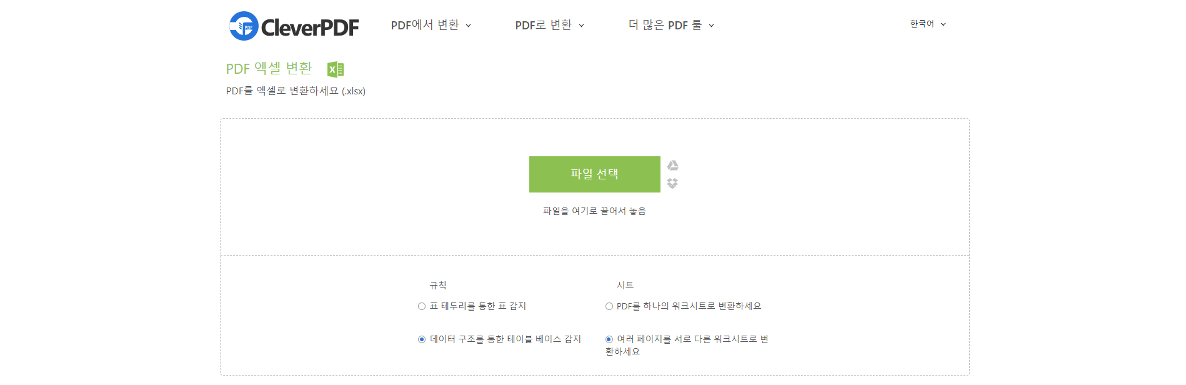
Task: Expand the 더 많은 PDF 툴 menu
Action: [667, 26]
